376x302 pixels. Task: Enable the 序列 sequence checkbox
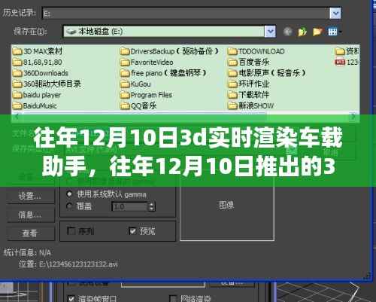pyautogui.click(x=71, y=230)
